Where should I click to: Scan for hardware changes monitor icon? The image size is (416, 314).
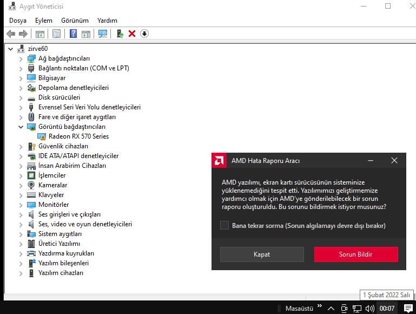click(x=103, y=34)
